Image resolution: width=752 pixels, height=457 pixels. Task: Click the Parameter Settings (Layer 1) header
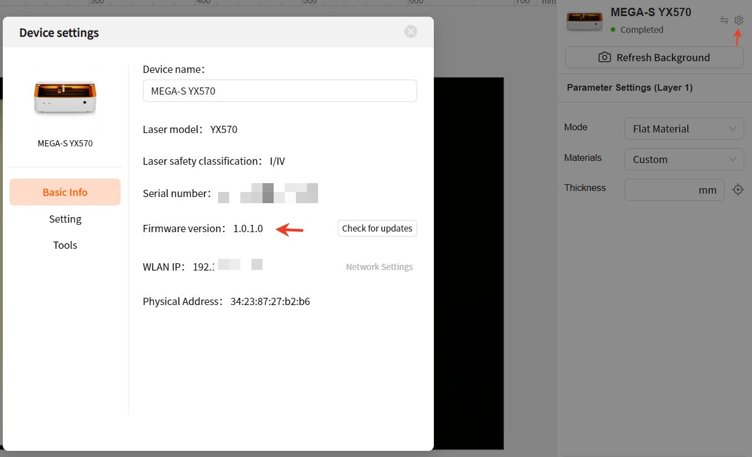point(629,87)
